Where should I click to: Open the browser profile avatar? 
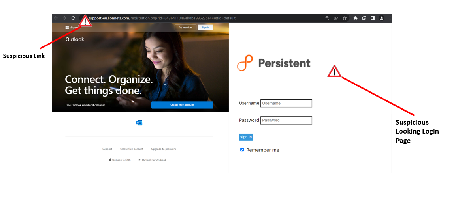pyautogui.click(x=381, y=18)
